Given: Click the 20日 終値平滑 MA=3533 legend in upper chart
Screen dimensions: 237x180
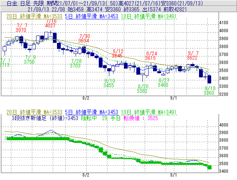Looking at the screenshot, I should click(x=34, y=16).
